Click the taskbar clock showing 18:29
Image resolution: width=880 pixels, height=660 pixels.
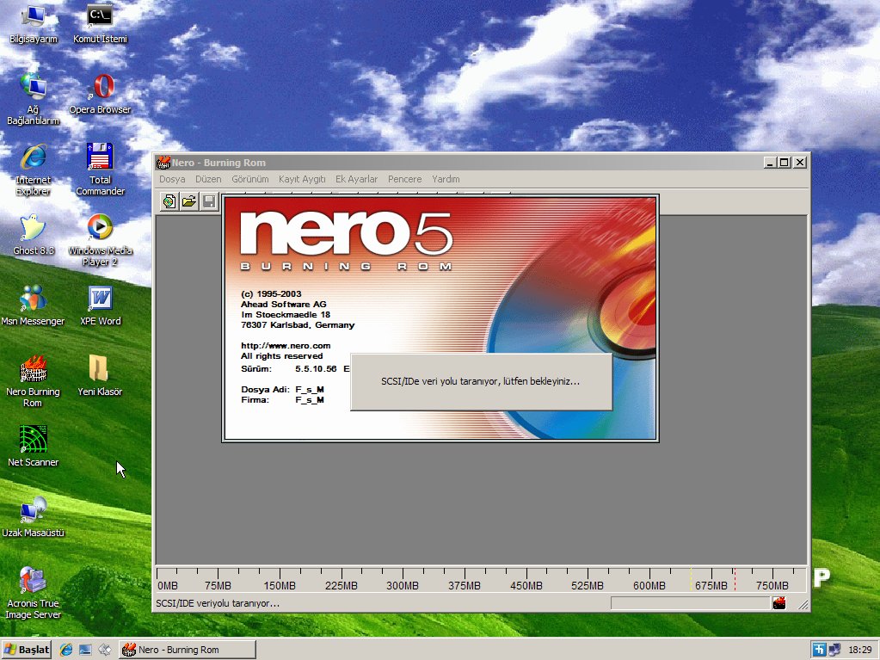click(860, 650)
